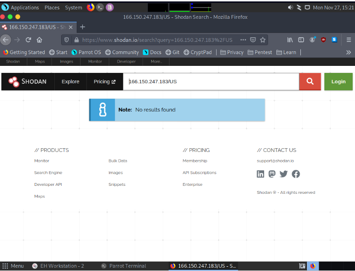Go to the Firefox home icon
Viewport: 355px width, 271px height.
pos(40,40)
